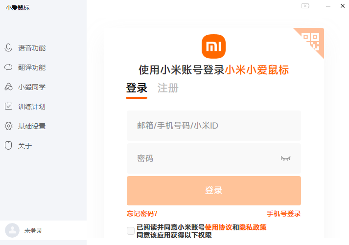Switch to QR code login
The image size is (349, 245).
[311, 40]
